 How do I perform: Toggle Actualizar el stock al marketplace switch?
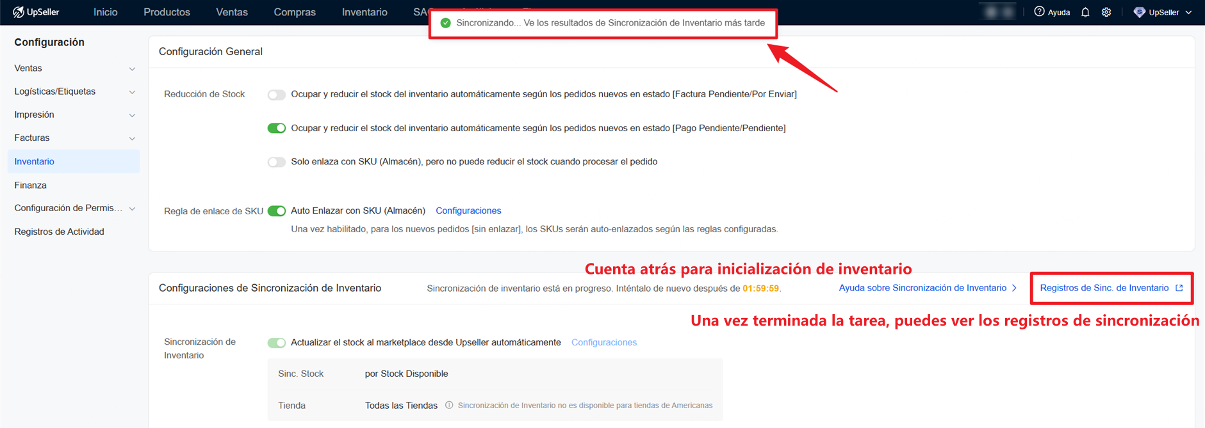click(x=277, y=343)
